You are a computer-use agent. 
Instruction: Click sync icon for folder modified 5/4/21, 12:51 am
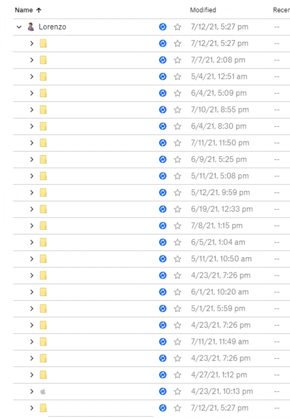pyautogui.click(x=163, y=76)
